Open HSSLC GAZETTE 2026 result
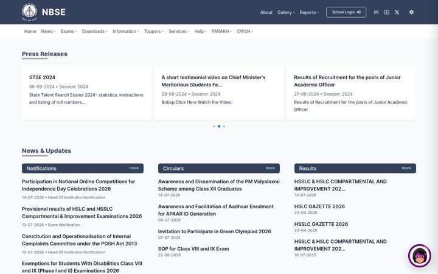Screen dimensions: 438x274 click(321, 224)
